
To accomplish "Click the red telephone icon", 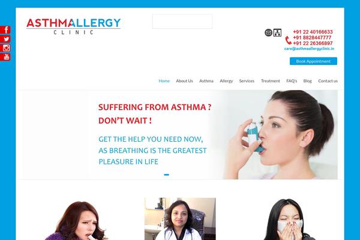I will [x=288, y=40].
